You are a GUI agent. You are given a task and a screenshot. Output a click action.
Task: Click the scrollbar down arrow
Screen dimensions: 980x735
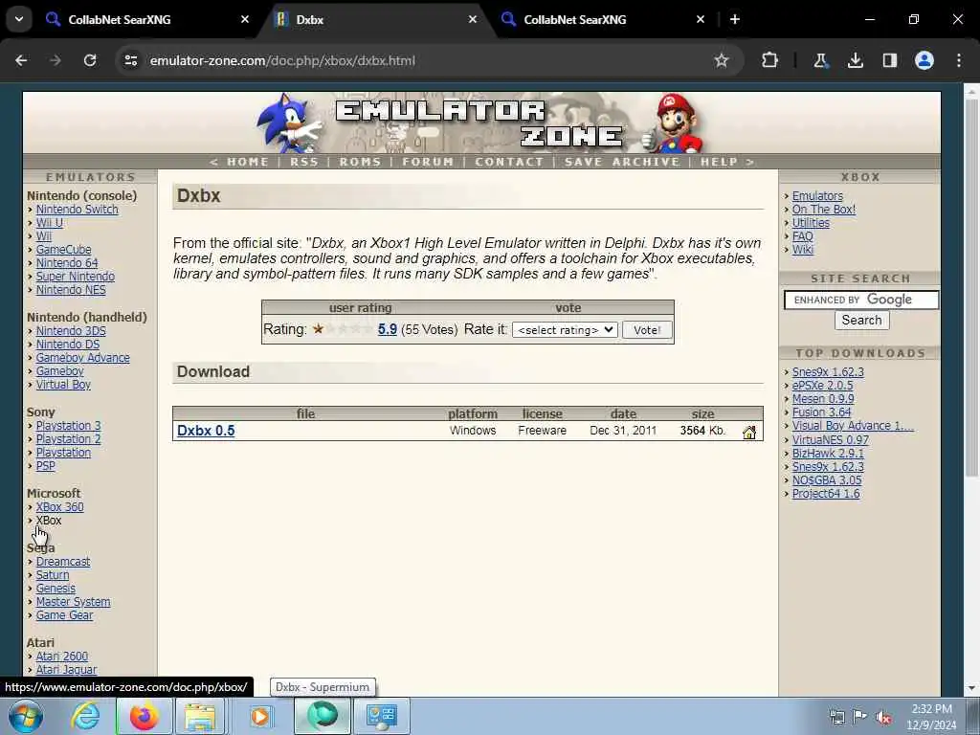(x=970, y=688)
